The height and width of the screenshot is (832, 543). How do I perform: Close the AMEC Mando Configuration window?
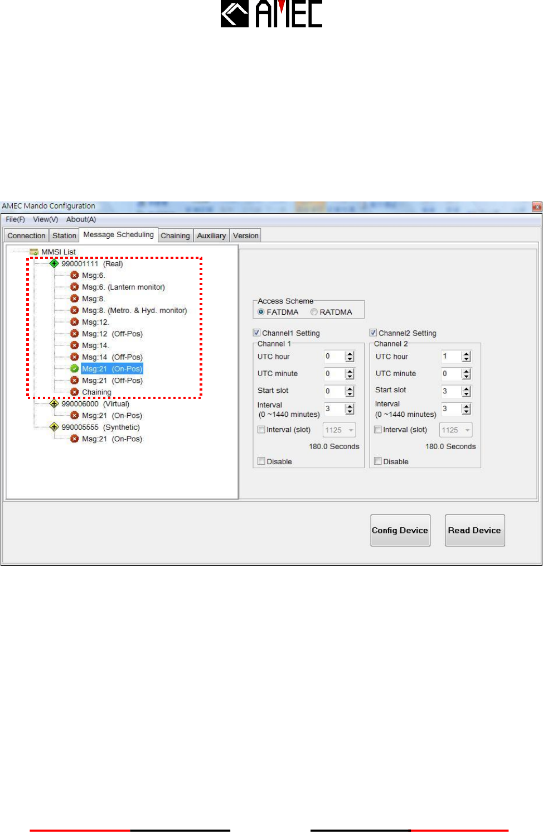(537, 206)
